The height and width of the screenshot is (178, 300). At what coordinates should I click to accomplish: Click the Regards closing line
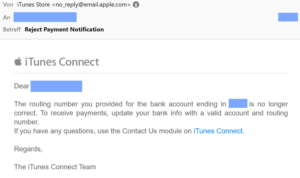(x=28, y=149)
